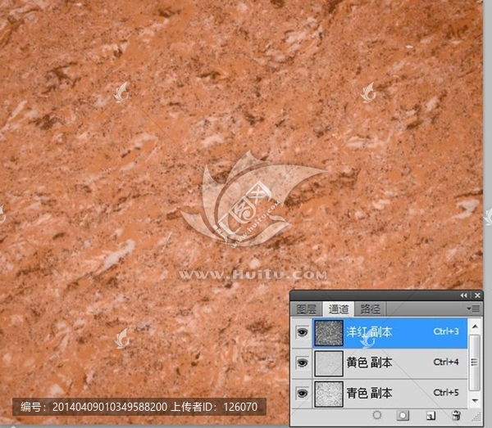Toggle visibility of 青色 副本 channel
The height and width of the screenshot is (428, 492).
point(302,394)
